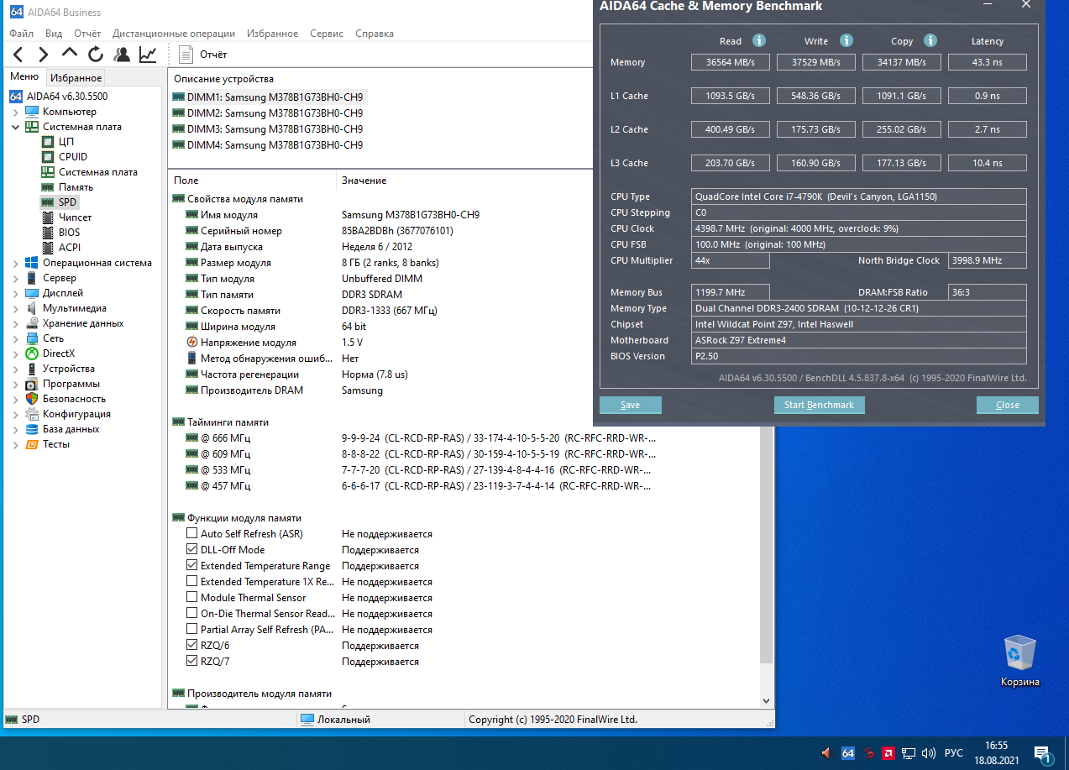Expand the DirectX tree node
This screenshot has width=1069, height=770.
point(15,354)
